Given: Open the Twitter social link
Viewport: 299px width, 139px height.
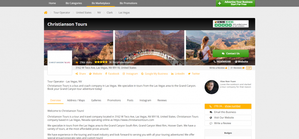Looking at the screenshot, I should pyautogui.click(x=194, y=74).
